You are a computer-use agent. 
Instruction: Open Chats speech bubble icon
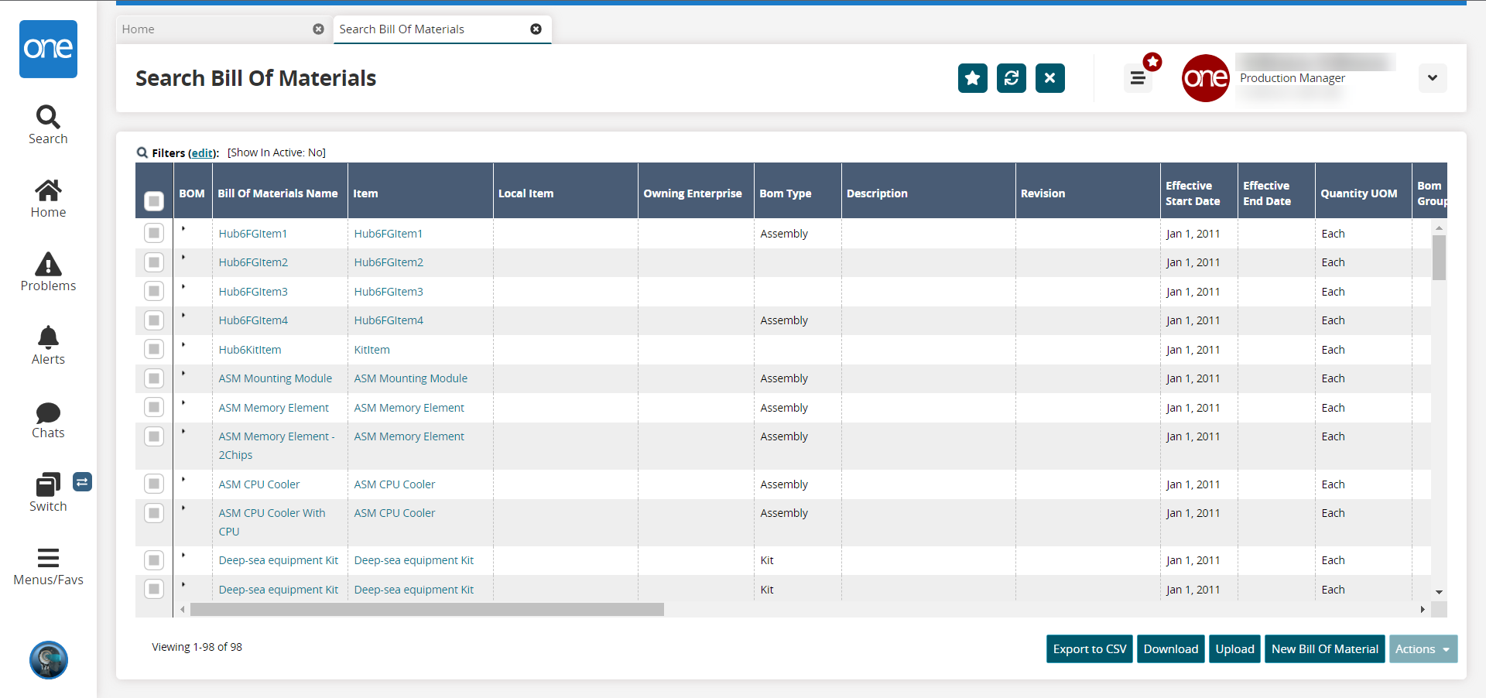[x=48, y=412]
